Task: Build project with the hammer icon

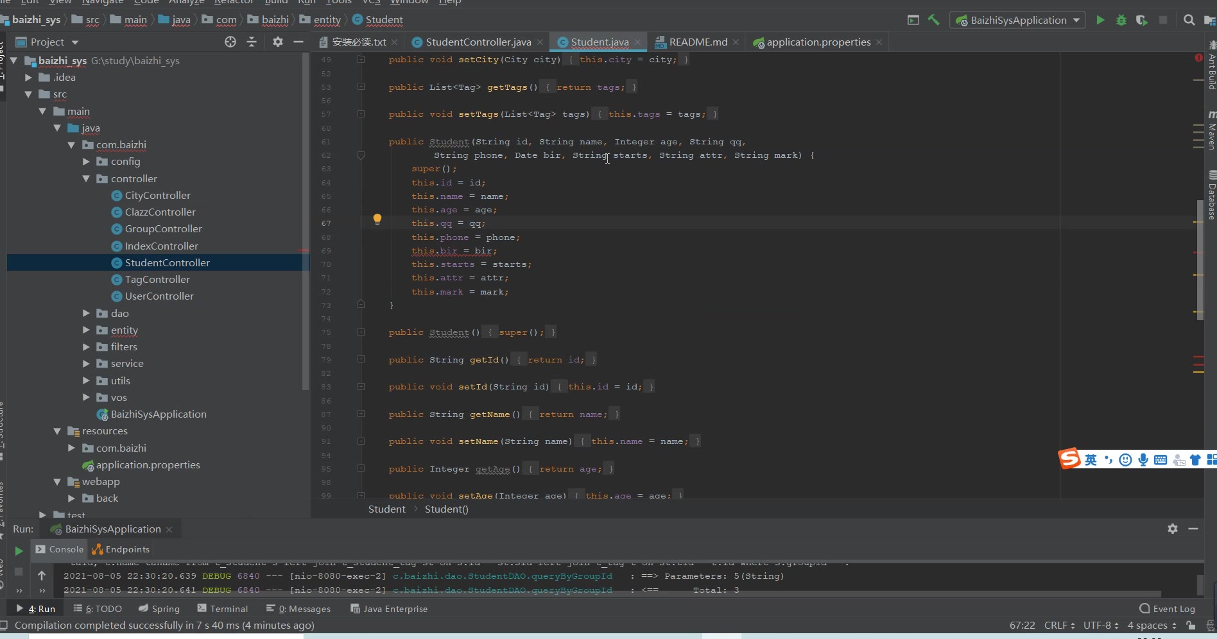Action: (934, 21)
